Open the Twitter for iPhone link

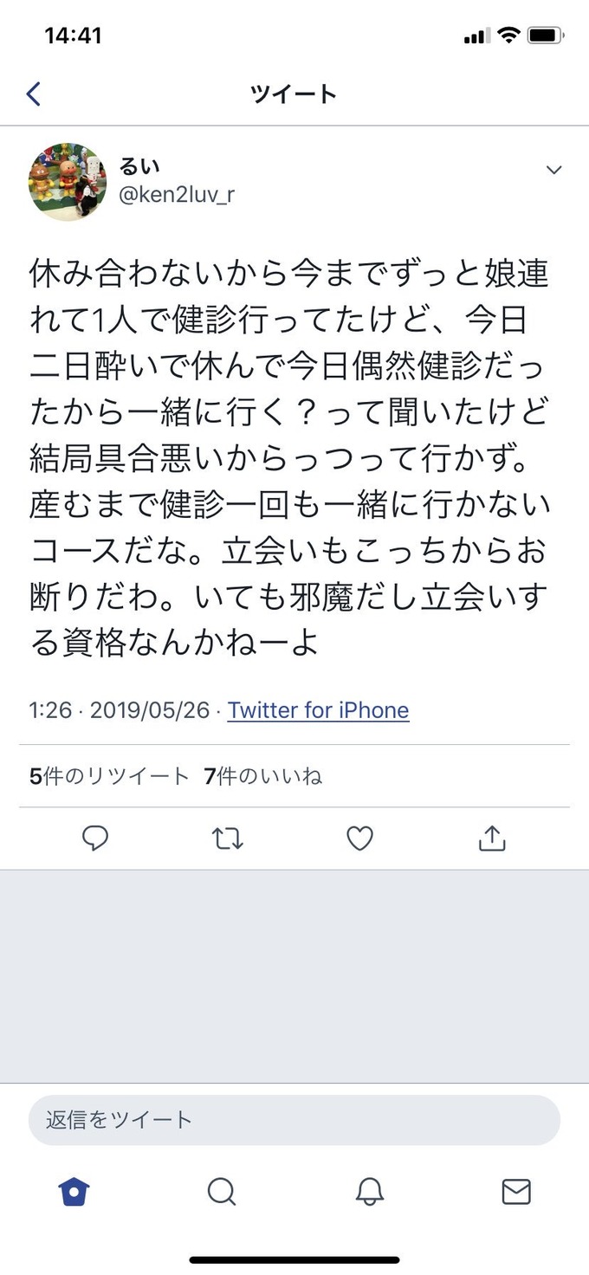(317, 710)
